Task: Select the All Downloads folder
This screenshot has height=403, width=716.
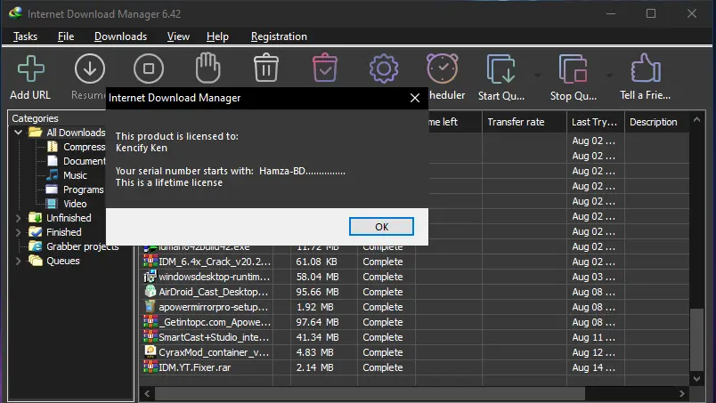Action: click(67, 133)
